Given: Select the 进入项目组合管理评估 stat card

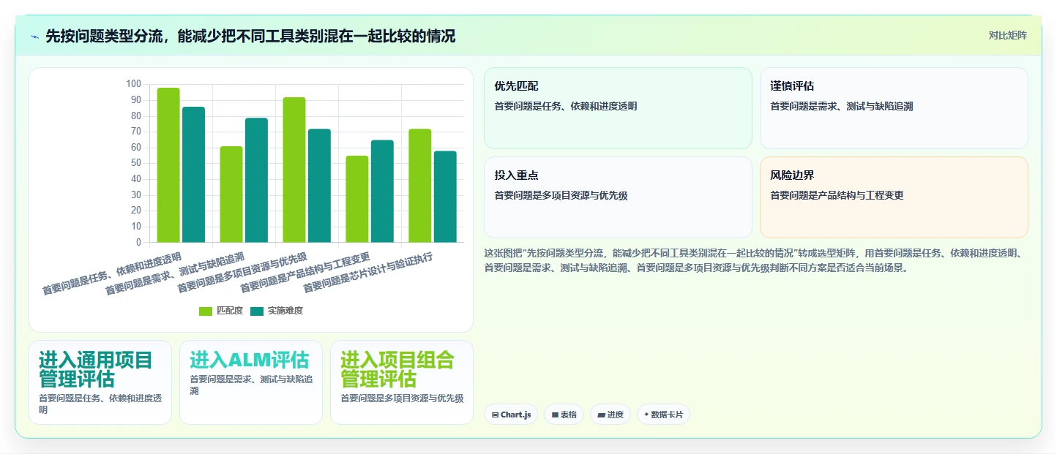Looking at the screenshot, I should [402, 382].
